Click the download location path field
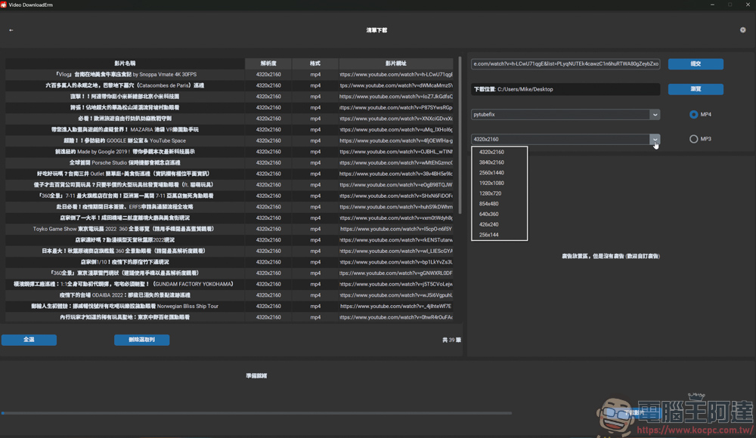756x438 pixels. tap(565, 89)
